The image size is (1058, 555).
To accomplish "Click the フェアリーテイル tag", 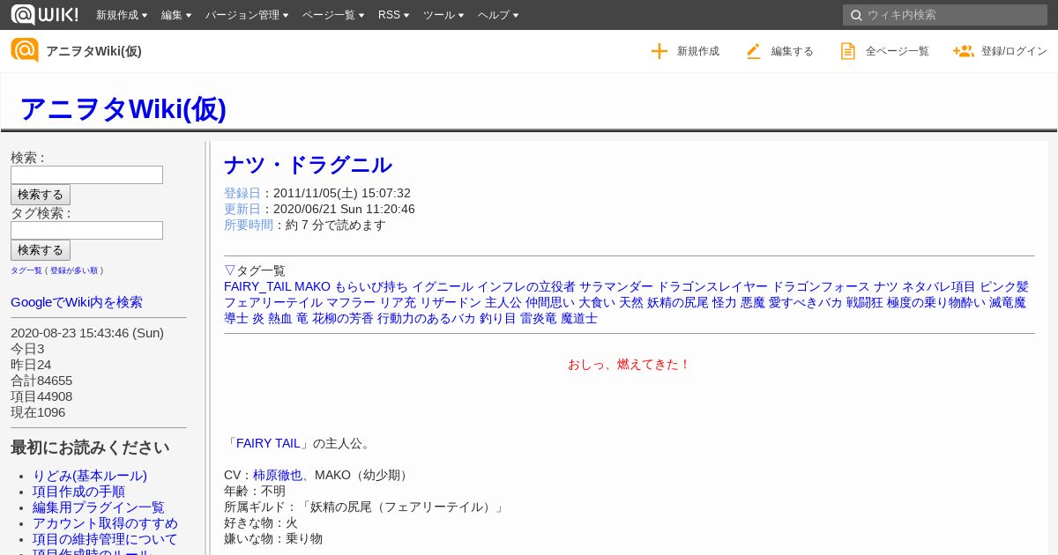I will 273,302.
